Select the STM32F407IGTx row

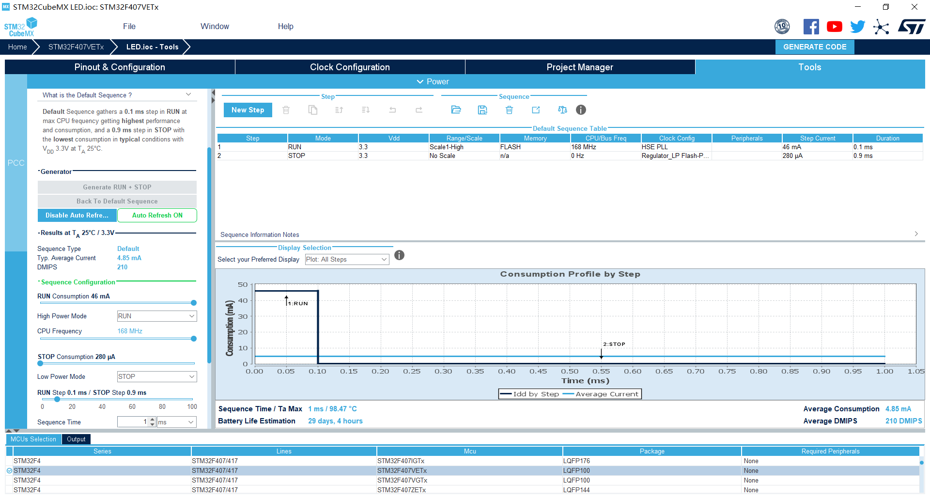coord(463,461)
